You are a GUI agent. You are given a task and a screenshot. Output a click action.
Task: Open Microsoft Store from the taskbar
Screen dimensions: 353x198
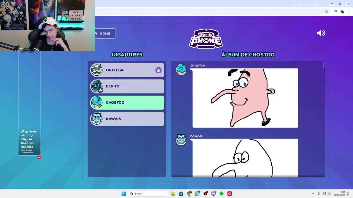pyautogui.click(x=181, y=194)
